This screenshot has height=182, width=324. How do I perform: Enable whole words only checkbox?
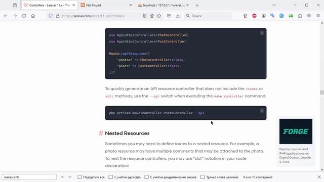[202, 177]
